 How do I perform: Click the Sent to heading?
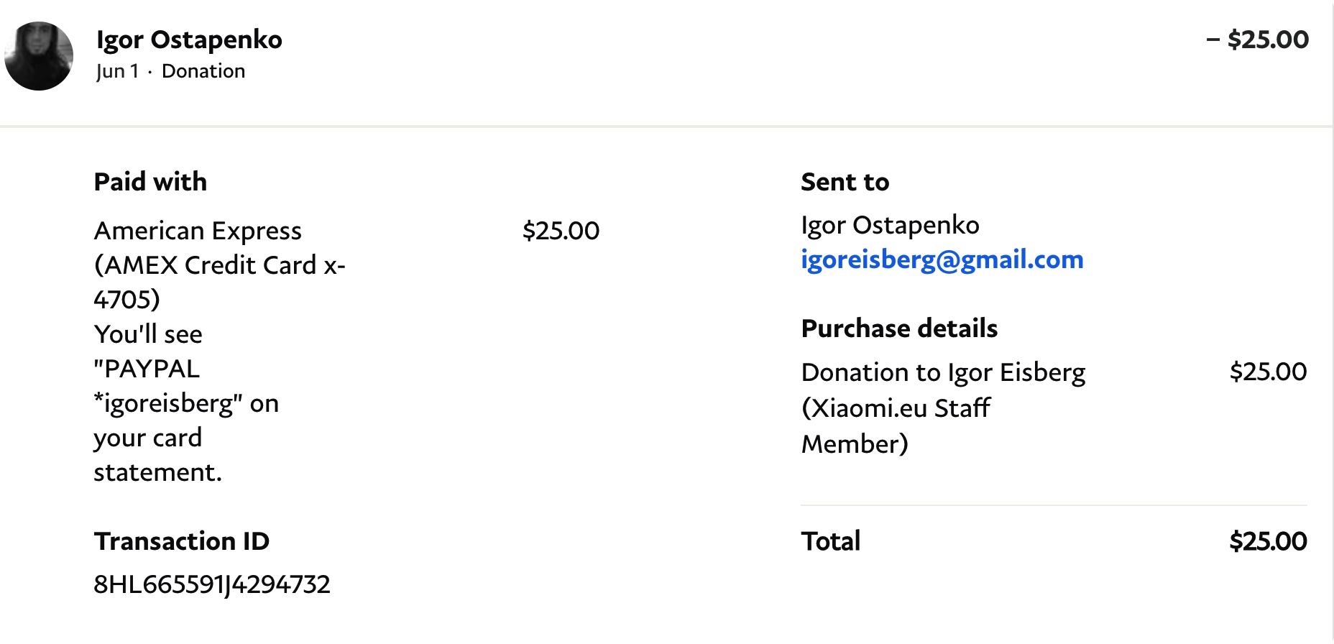[x=845, y=182]
